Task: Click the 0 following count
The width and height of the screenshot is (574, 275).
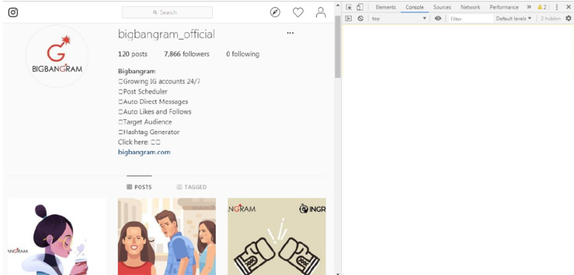Action: pyautogui.click(x=243, y=54)
